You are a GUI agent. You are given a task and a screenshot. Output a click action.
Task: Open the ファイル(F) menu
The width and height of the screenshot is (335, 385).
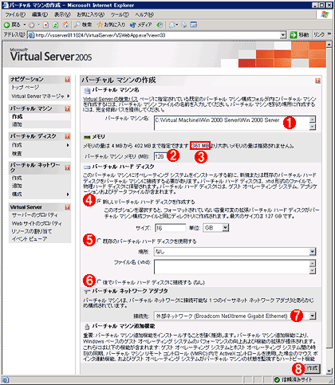coord(15,14)
